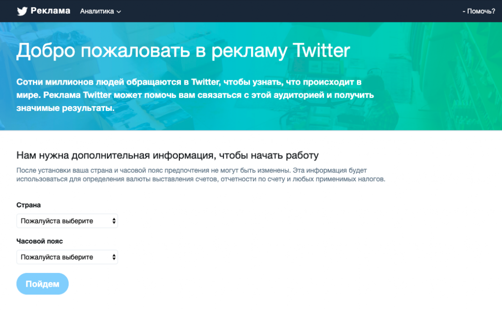Click the Пойдем button
This screenshot has width=502, height=312.
pyautogui.click(x=43, y=284)
